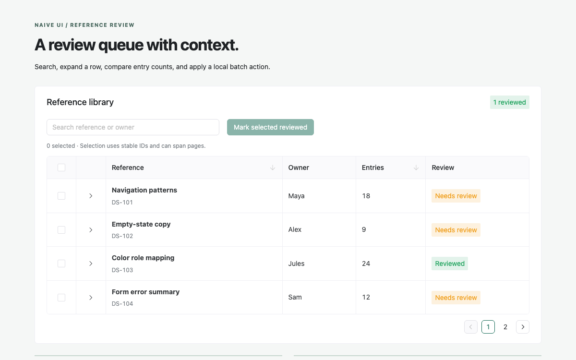Click the Owner column header
Image resolution: width=576 pixels, height=360 pixels.
click(x=319, y=168)
